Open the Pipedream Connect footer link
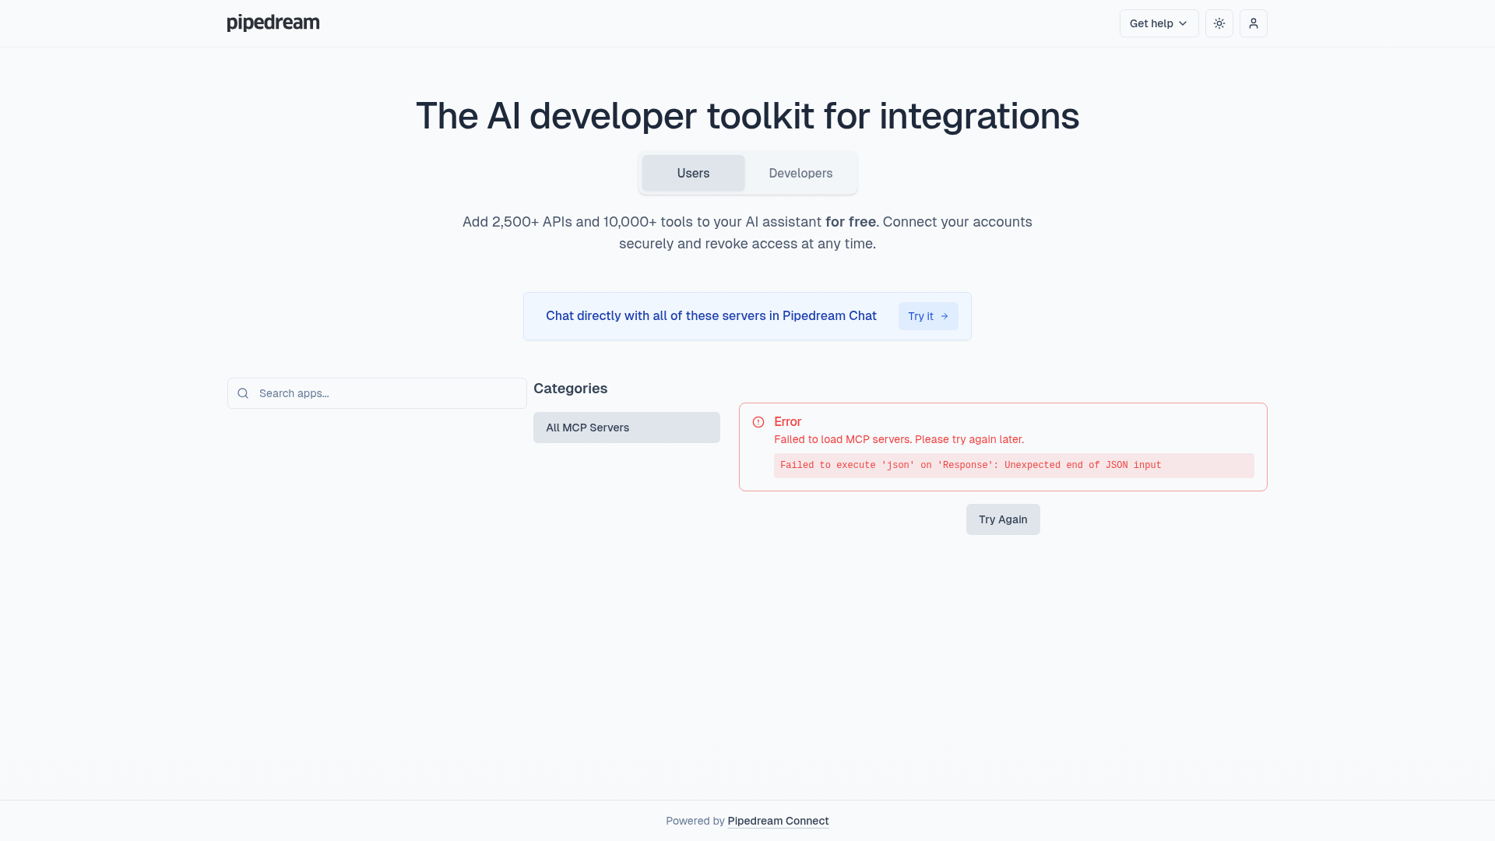This screenshot has height=841, width=1495. point(778,821)
